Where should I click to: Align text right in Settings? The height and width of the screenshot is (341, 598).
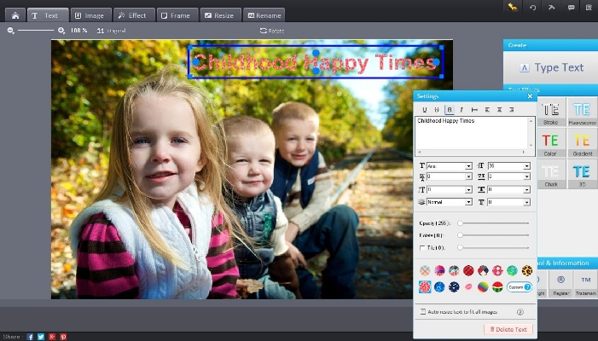tap(512, 110)
